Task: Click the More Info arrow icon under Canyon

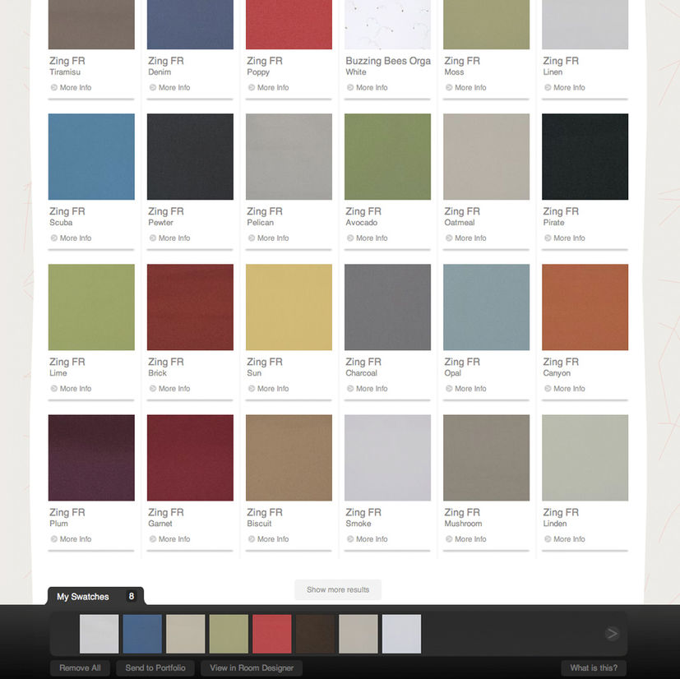Action: tap(548, 389)
